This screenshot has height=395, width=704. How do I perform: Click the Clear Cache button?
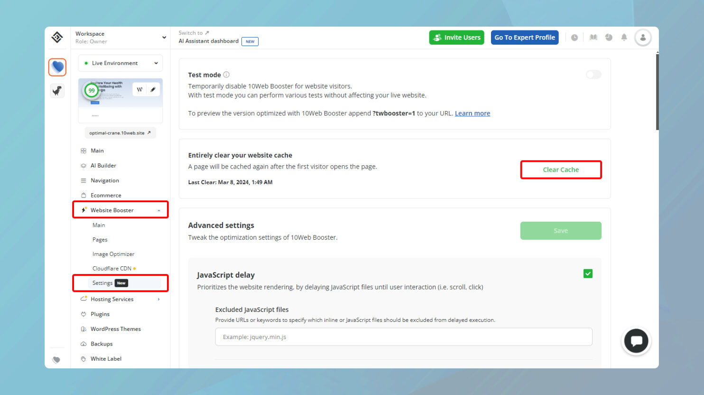pos(561,169)
